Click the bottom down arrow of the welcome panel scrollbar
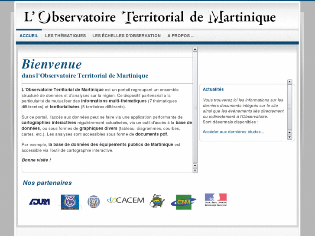 (x=195, y=171)
